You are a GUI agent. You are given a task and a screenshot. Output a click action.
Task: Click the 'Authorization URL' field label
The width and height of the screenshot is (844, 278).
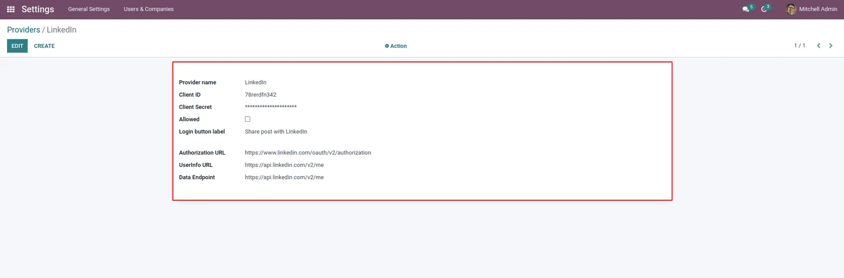tap(202, 153)
